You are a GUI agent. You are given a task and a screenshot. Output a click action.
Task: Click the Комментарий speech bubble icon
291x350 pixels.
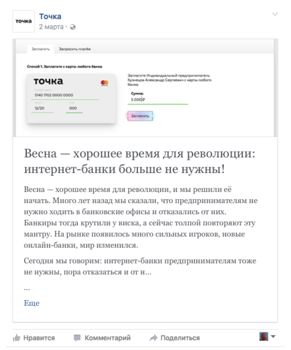click(x=78, y=338)
